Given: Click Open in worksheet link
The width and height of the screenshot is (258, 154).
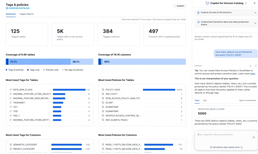Looking at the screenshot, I should click(x=247, y=100).
